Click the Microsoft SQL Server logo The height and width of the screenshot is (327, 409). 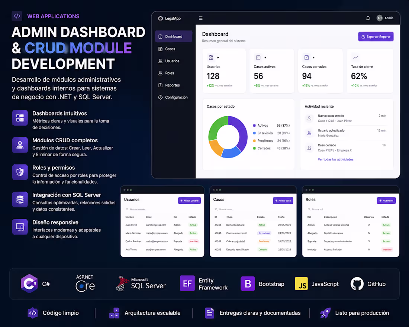122,284
